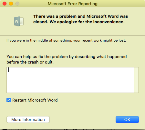145x130 pixels.
Task: Confirm the error report with OK
Action: click(127, 119)
